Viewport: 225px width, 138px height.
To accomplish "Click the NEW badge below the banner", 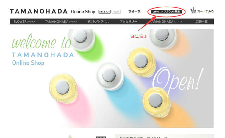I will click(x=101, y=137).
